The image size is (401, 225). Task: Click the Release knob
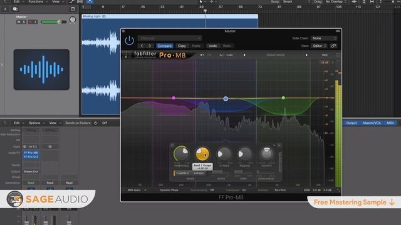click(x=245, y=154)
